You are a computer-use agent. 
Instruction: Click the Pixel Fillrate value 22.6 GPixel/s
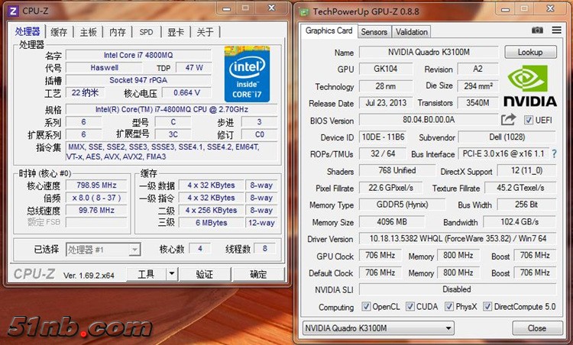[x=390, y=188]
